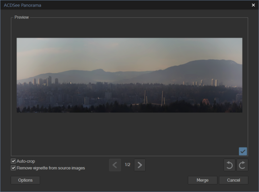Click the 1/2 page indicator
This screenshot has width=259, height=192.
[x=127, y=165]
